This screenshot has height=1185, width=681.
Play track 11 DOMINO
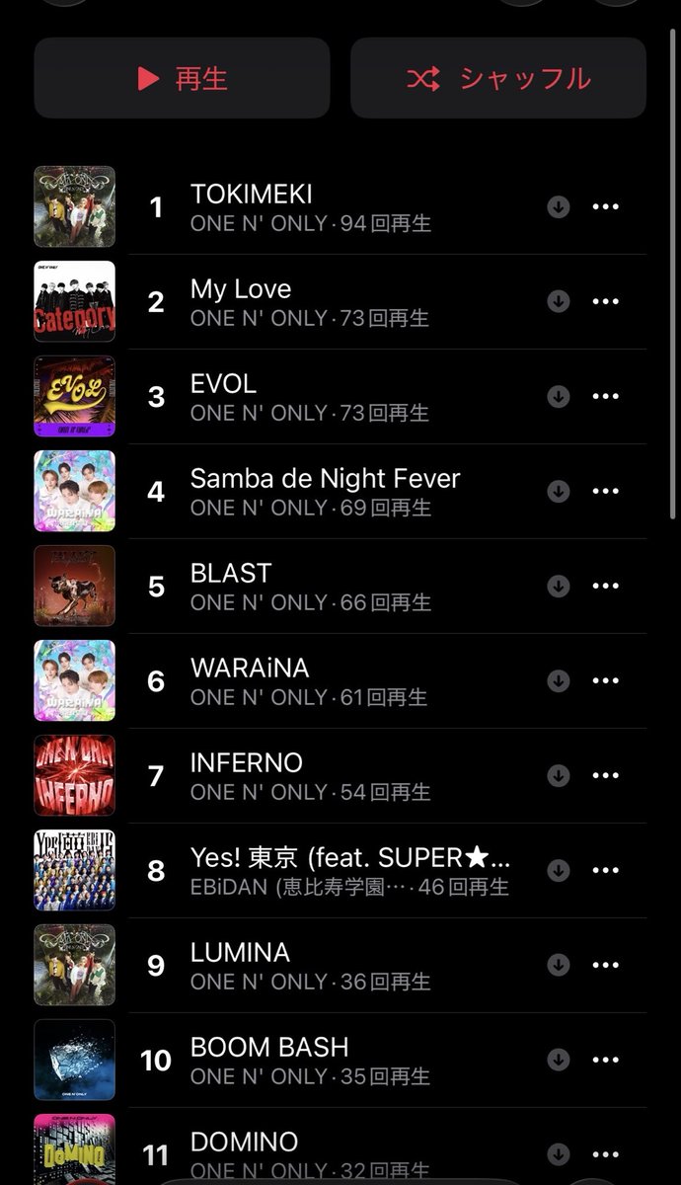tap(340, 1149)
